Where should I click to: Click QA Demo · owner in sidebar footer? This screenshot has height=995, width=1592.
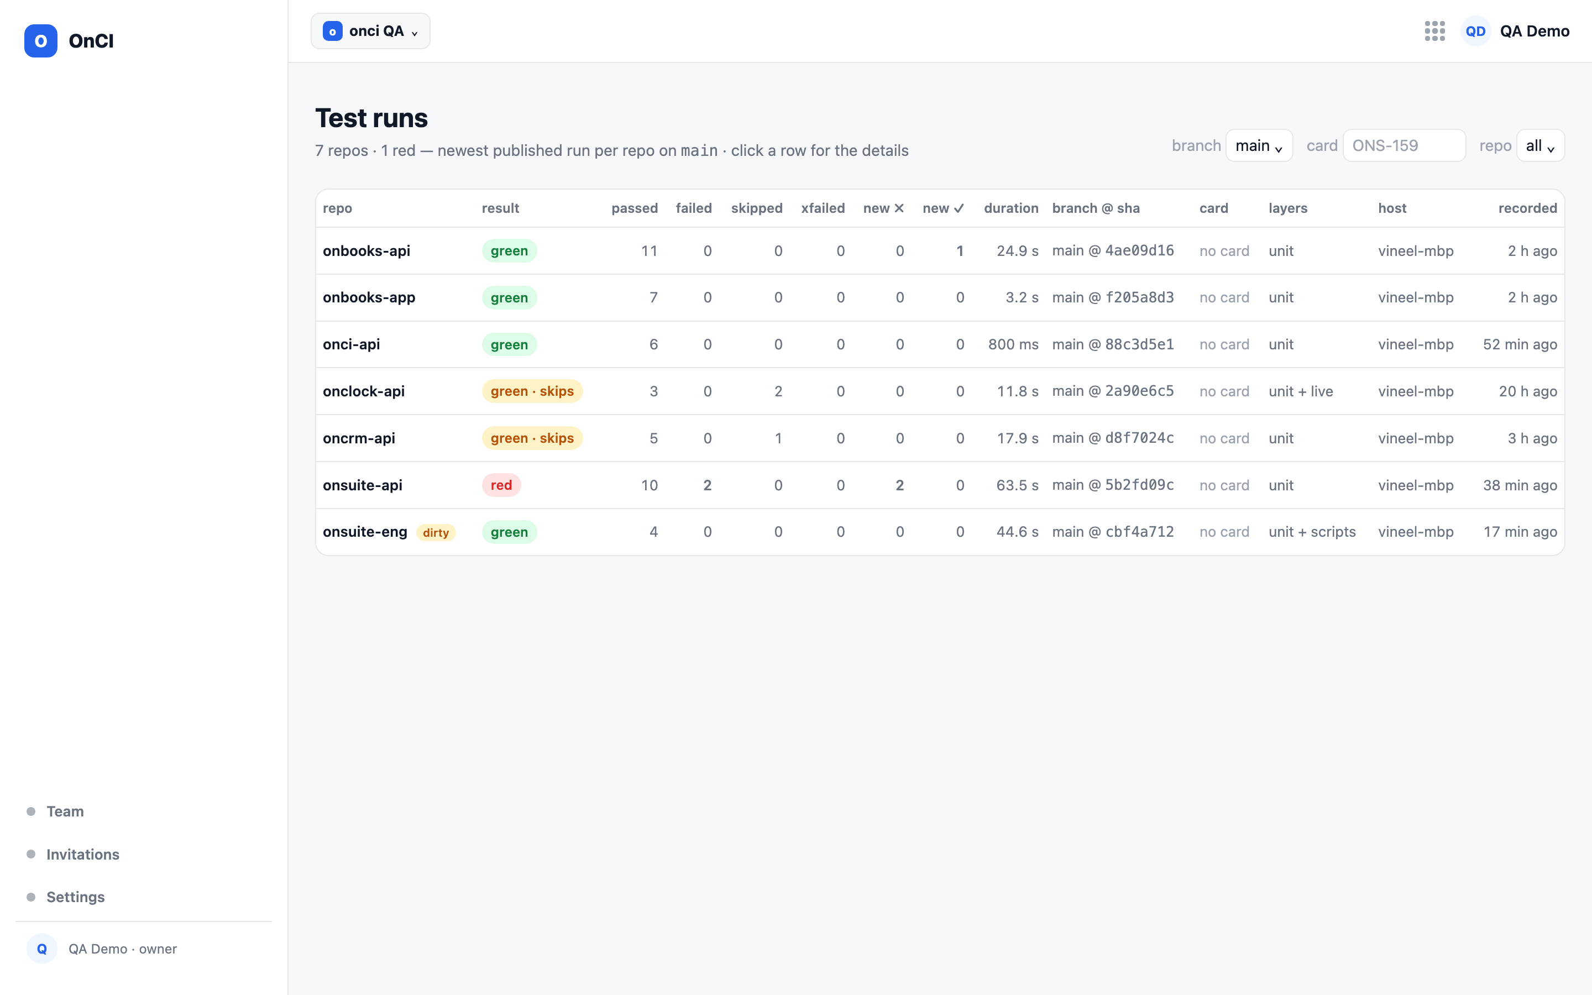[x=122, y=948]
